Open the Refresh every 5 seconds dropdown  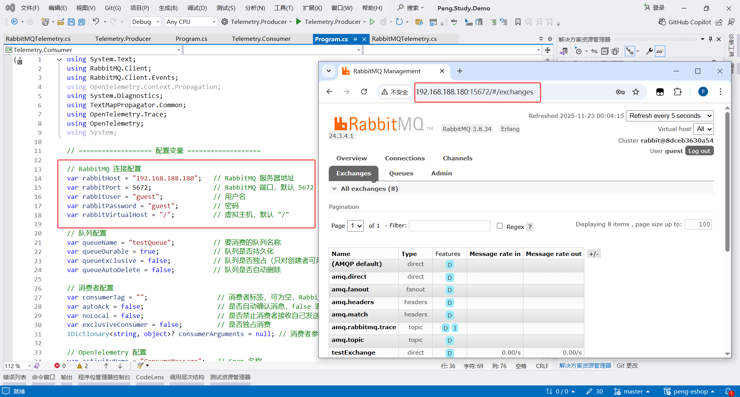[670, 116]
